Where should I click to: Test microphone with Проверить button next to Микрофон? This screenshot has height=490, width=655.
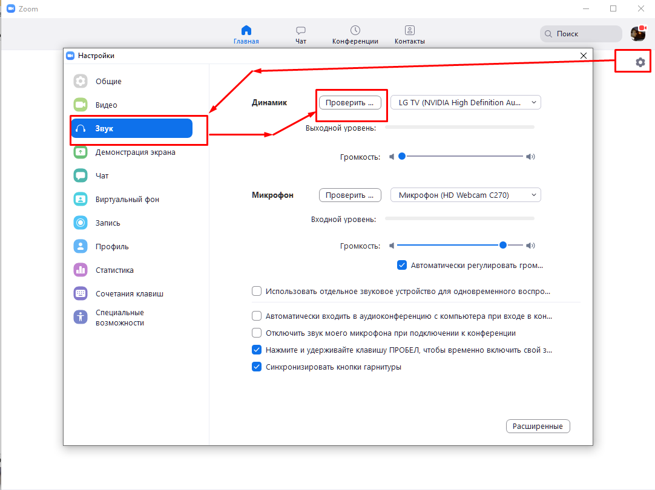click(x=350, y=195)
